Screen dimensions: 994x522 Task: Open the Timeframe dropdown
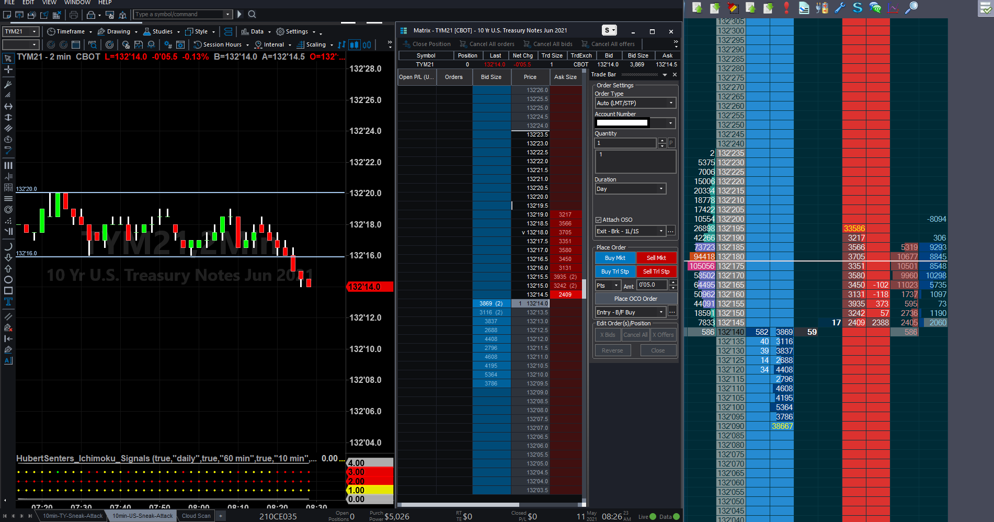point(70,31)
